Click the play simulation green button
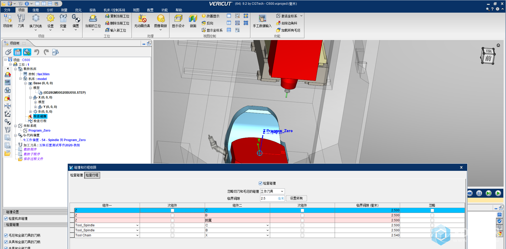Screen dimensions: 506x249 (x=498, y=193)
